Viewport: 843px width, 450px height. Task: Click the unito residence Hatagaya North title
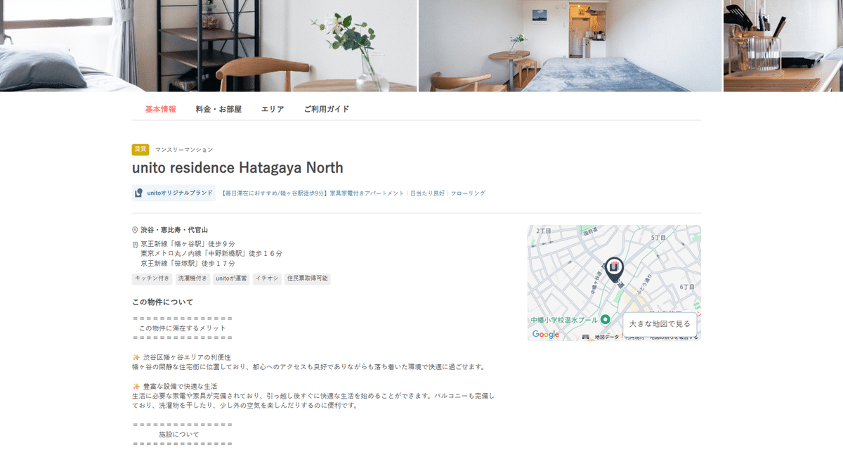pyautogui.click(x=237, y=168)
